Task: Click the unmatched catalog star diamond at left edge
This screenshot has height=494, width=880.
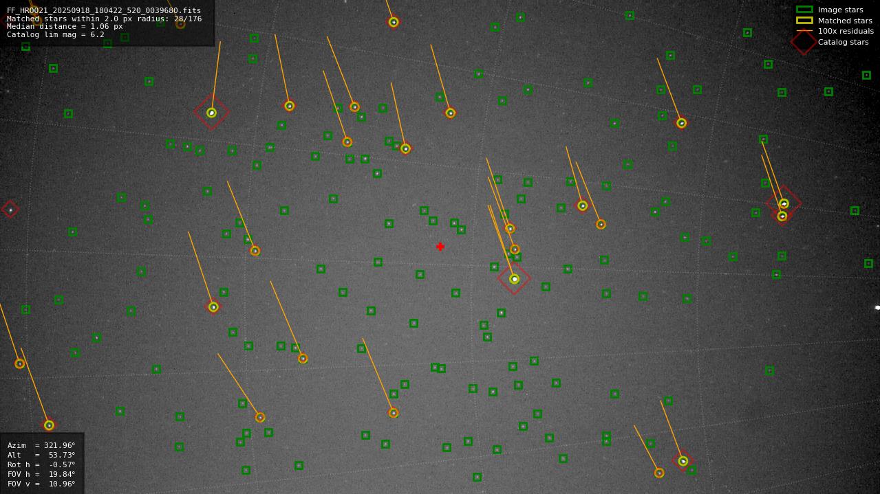Action: [10, 209]
